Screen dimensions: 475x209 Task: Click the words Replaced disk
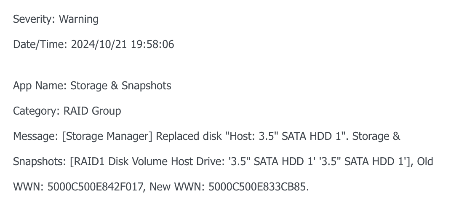(189, 136)
